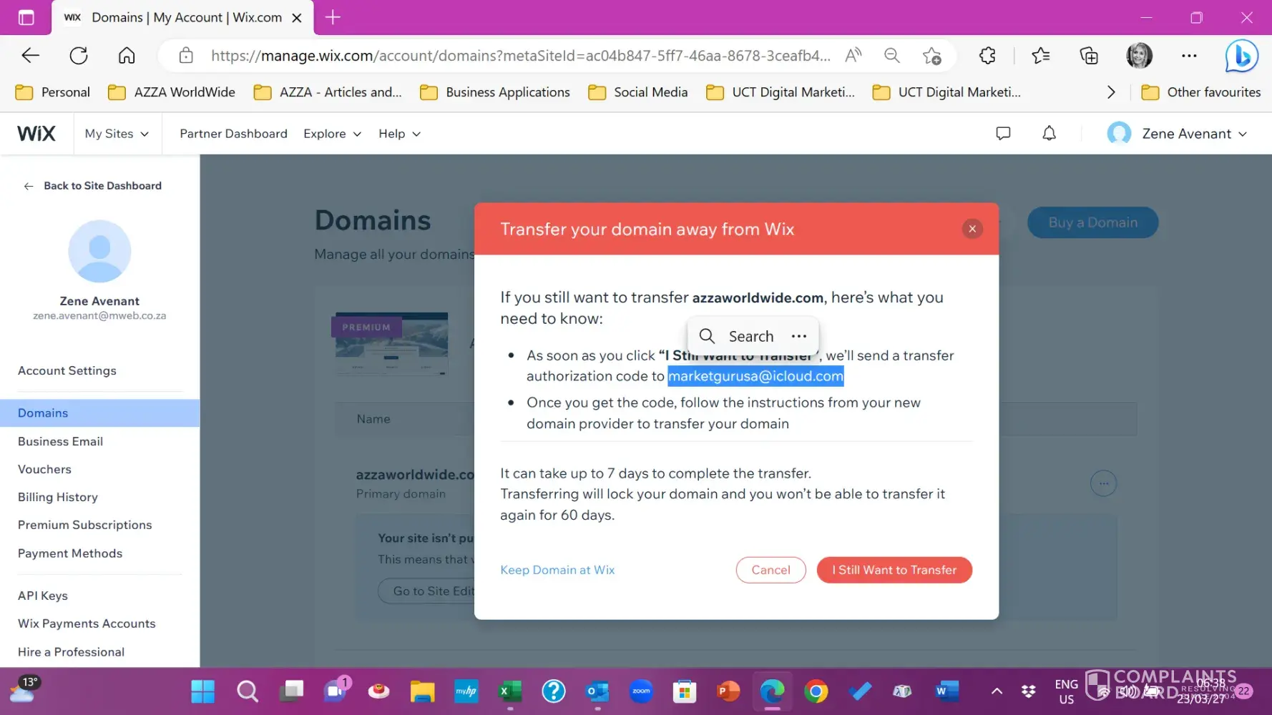Expand the Zene Avenant account menu
Image resolution: width=1272 pixels, height=715 pixels.
click(x=1177, y=134)
